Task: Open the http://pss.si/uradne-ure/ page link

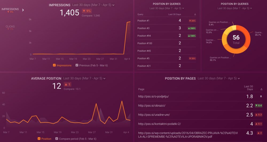Action: pyautogui.click(x=154, y=115)
